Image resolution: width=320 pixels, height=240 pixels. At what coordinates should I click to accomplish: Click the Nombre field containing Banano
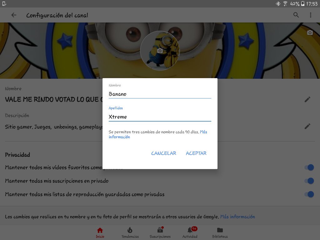coord(160,94)
